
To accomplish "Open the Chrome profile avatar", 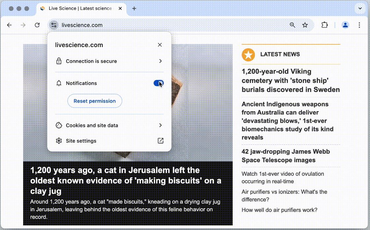I will point(345,25).
